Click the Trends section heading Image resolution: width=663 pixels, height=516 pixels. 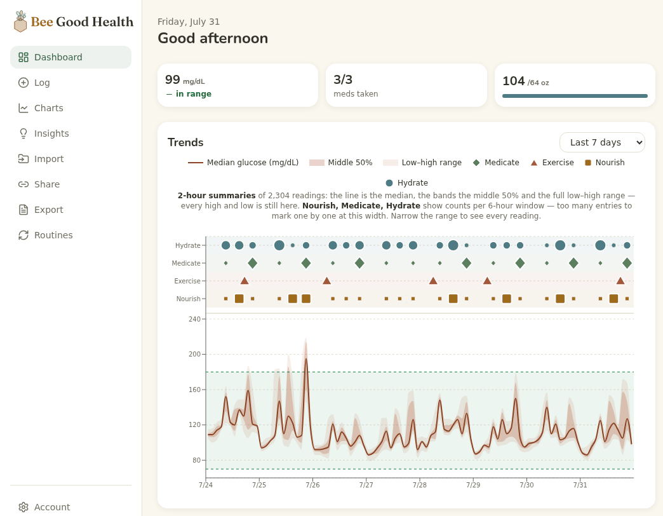[x=185, y=142]
